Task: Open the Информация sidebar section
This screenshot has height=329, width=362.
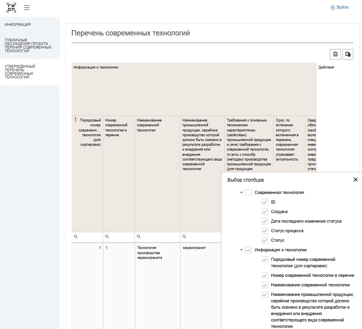Action: click(x=18, y=25)
